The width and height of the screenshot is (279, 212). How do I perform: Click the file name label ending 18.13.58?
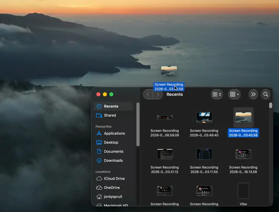tap(243, 170)
